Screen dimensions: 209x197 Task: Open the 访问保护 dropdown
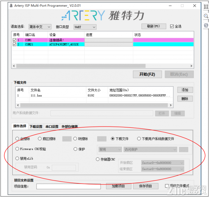tap(150, 149)
